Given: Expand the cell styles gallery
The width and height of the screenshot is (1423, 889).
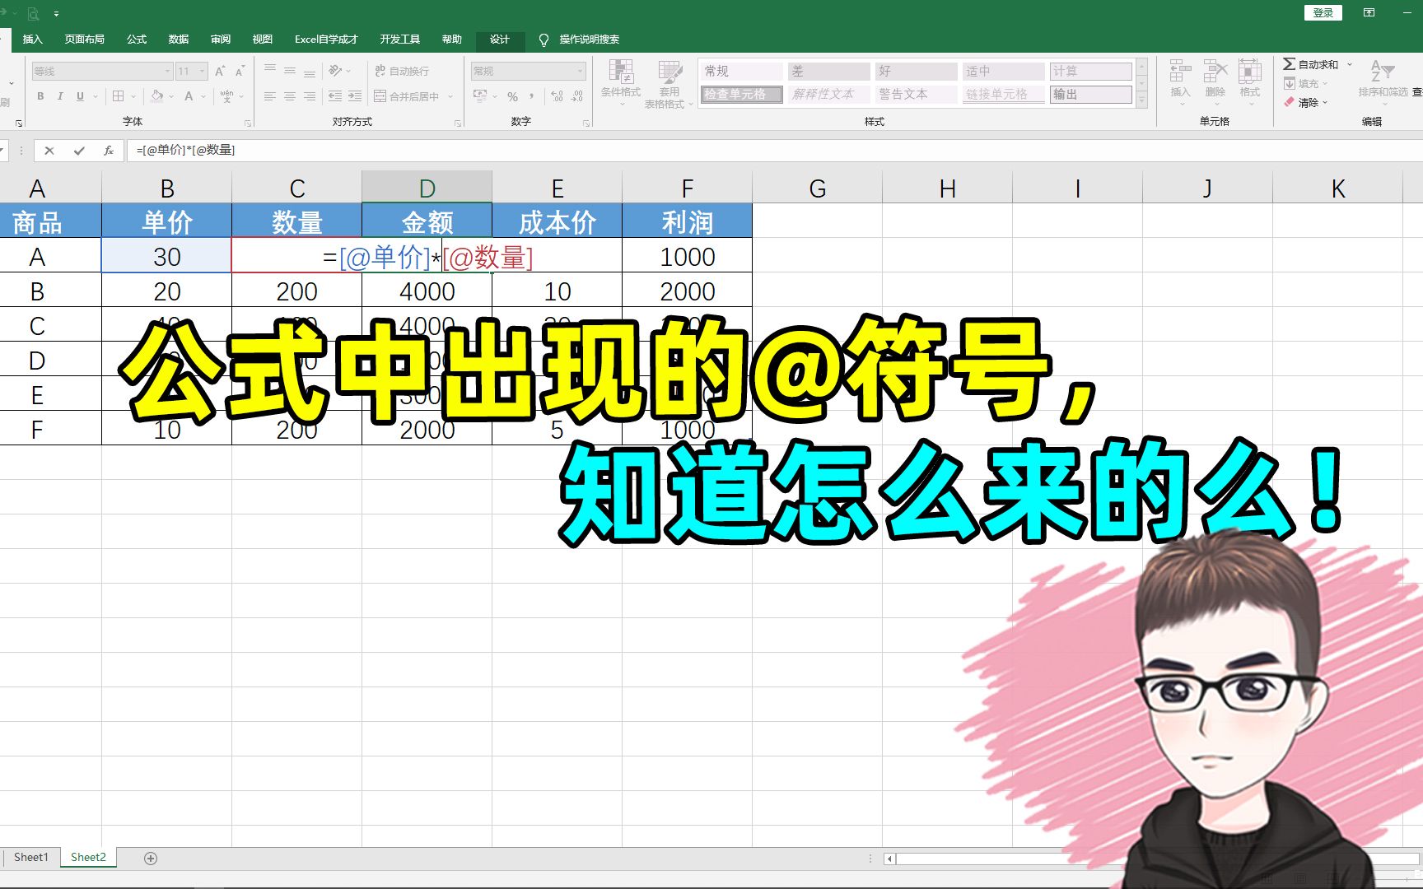Looking at the screenshot, I should [x=1141, y=100].
